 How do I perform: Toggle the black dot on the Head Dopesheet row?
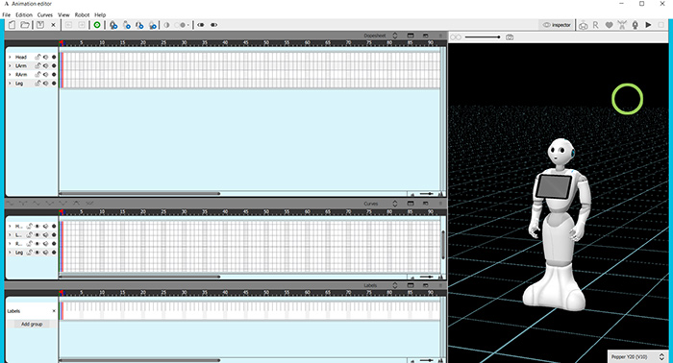pyautogui.click(x=54, y=57)
